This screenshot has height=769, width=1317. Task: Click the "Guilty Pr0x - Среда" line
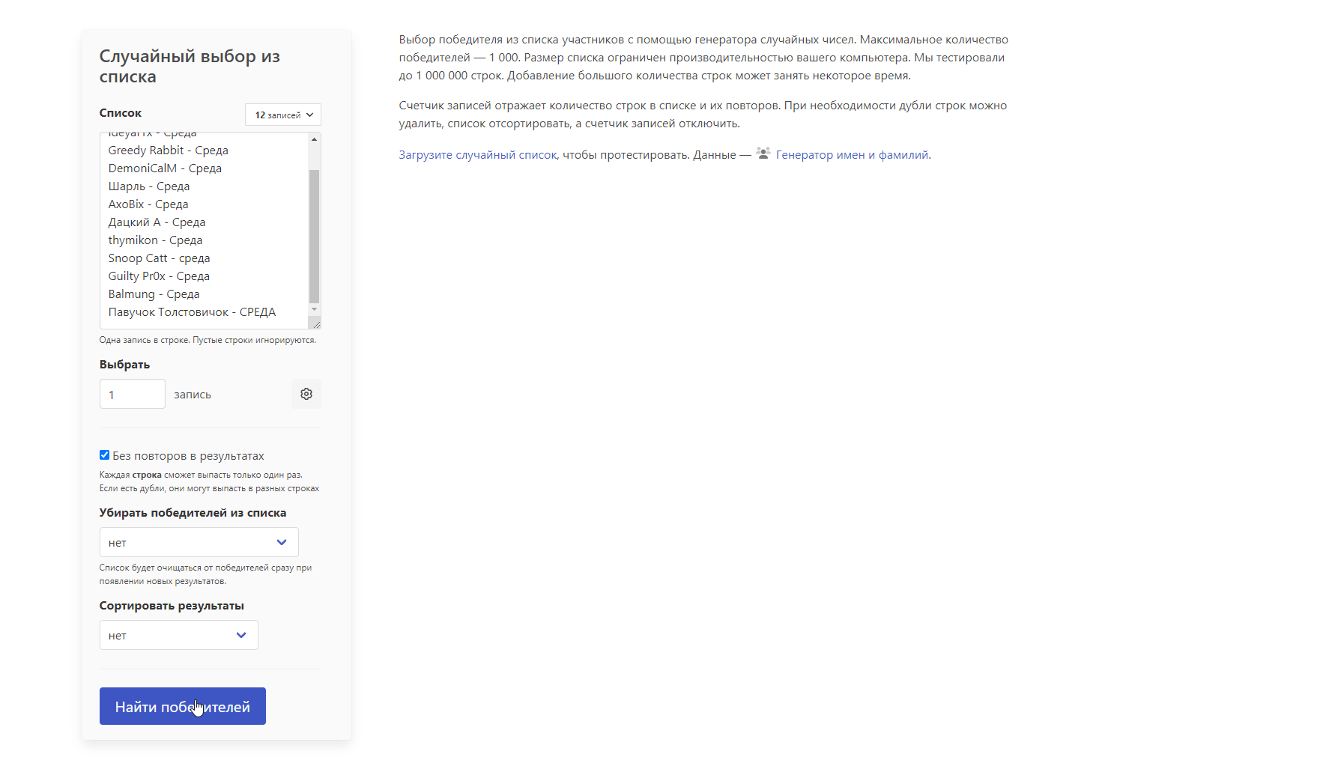(159, 276)
